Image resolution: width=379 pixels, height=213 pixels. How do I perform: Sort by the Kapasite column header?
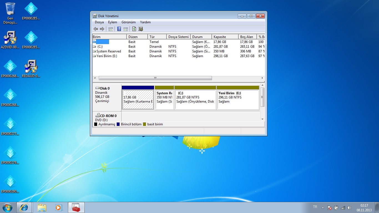(x=225, y=37)
